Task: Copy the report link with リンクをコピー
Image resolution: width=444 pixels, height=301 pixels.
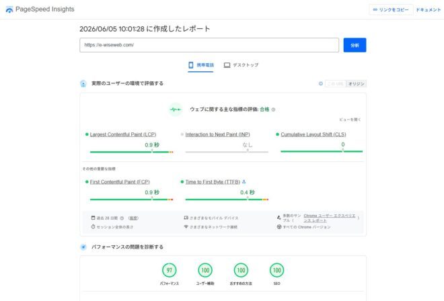Action: pyautogui.click(x=391, y=9)
